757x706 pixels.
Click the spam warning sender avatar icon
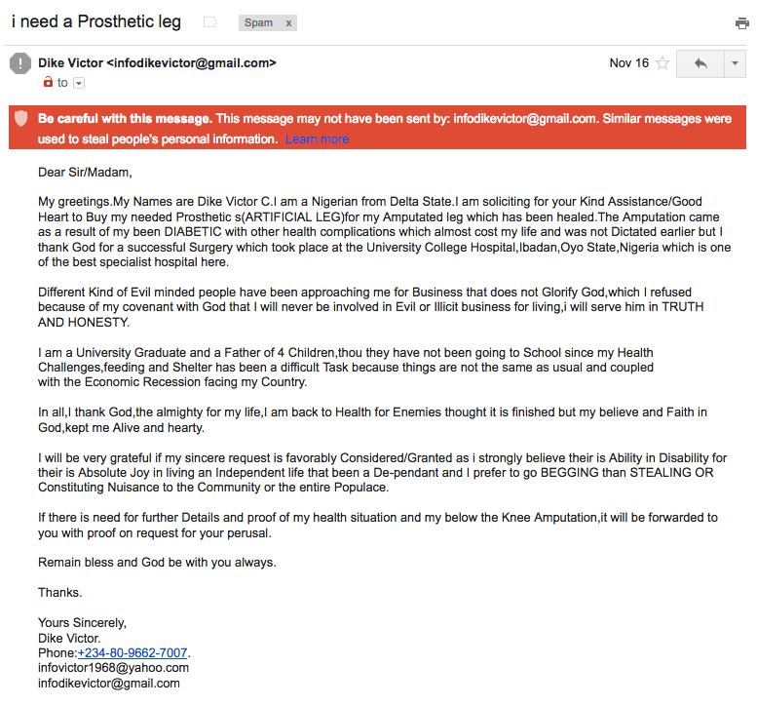tap(19, 63)
